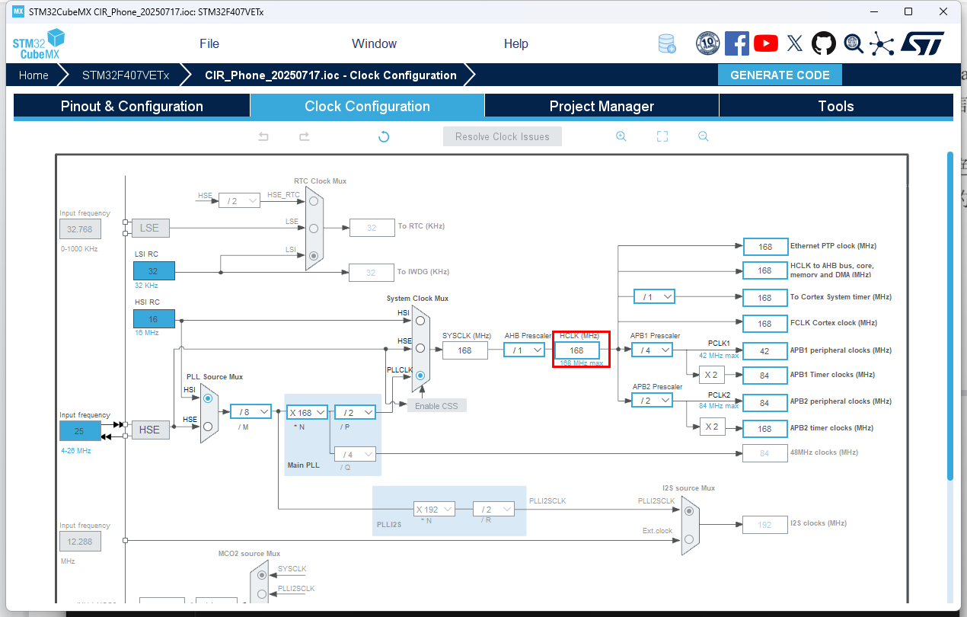The width and height of the screenshot is (967, 617).
Task: Open the database update icon
Action: [667, 44]
